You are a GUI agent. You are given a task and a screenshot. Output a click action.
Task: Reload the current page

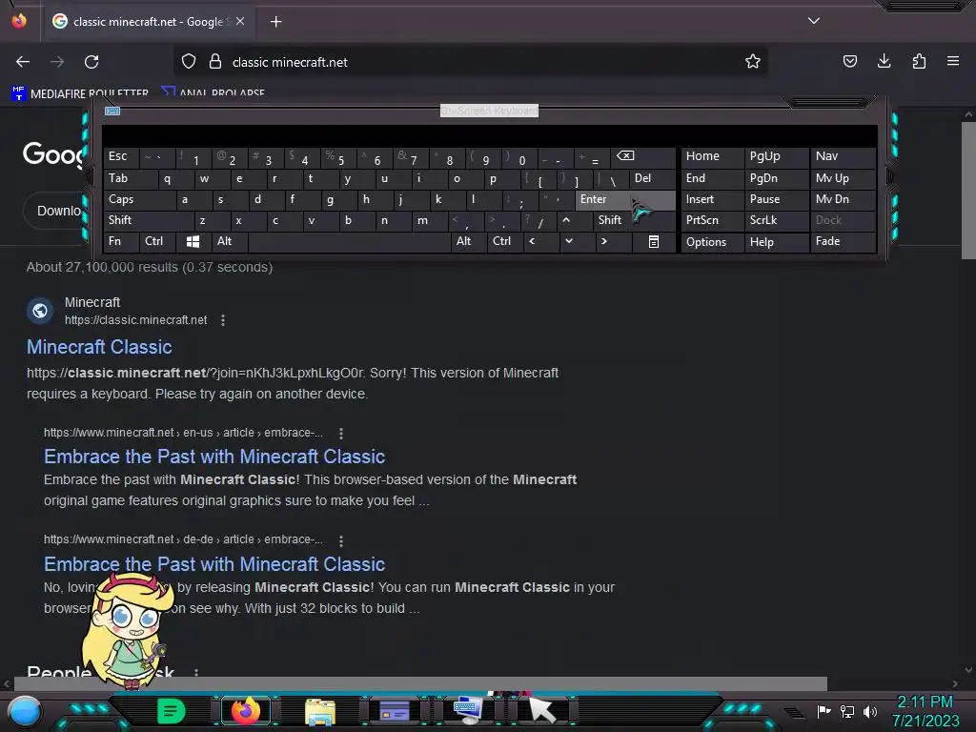pos(91,62)
